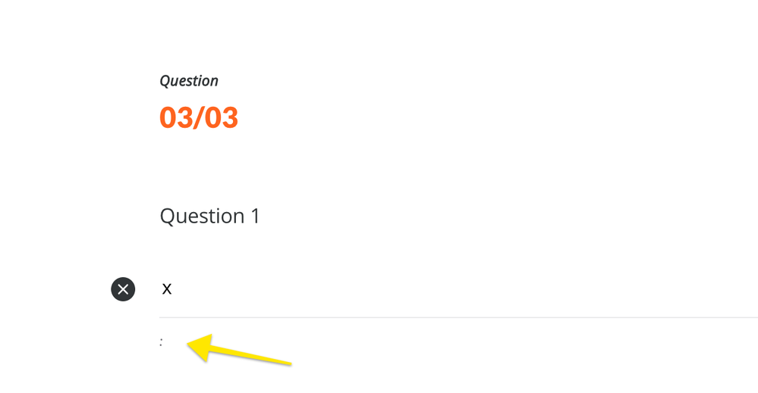Click the digit 1 in Question 1
Image resolution: width=758 pixels, height=393 pixels.
255,216
